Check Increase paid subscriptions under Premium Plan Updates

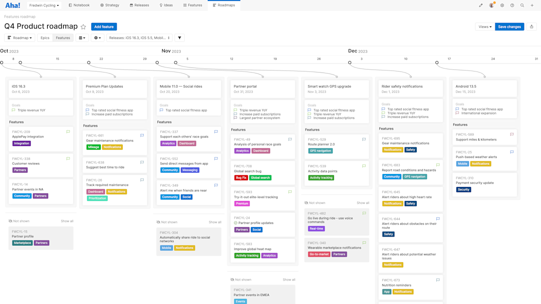pos(87,114)
